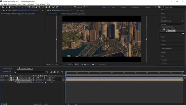
Task: Toggle the Scale property stopwatch
Action: pos(15,82)
